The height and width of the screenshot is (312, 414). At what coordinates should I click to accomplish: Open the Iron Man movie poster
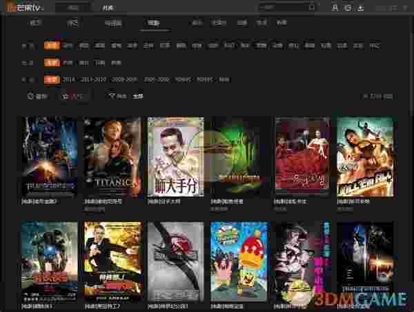50,262
